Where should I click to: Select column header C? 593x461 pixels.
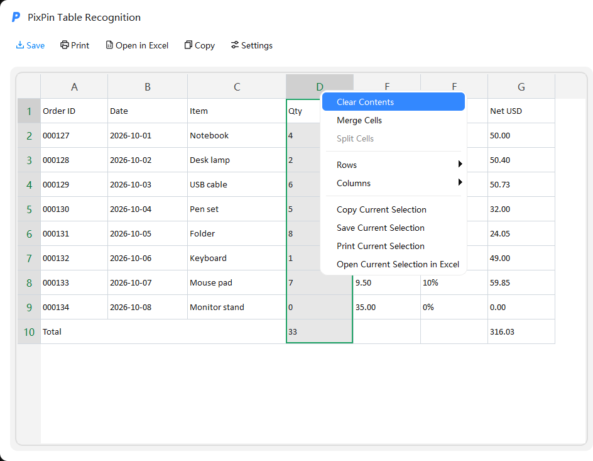pyautogui.click(x=237, y=87)
